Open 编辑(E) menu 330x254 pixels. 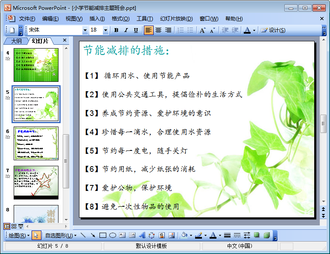click(50, 19)
